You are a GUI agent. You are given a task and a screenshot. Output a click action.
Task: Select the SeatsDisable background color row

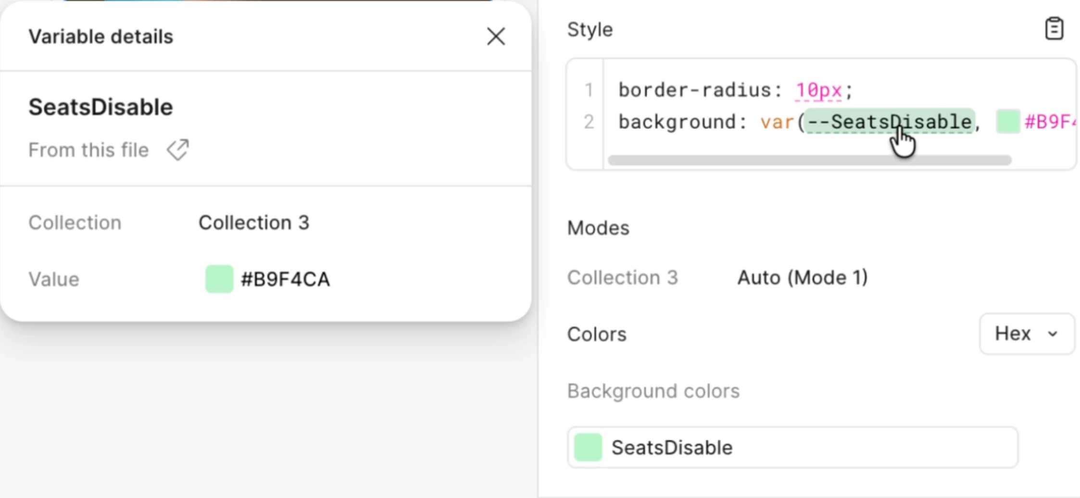pyautogui.click(x=793, y=448)
